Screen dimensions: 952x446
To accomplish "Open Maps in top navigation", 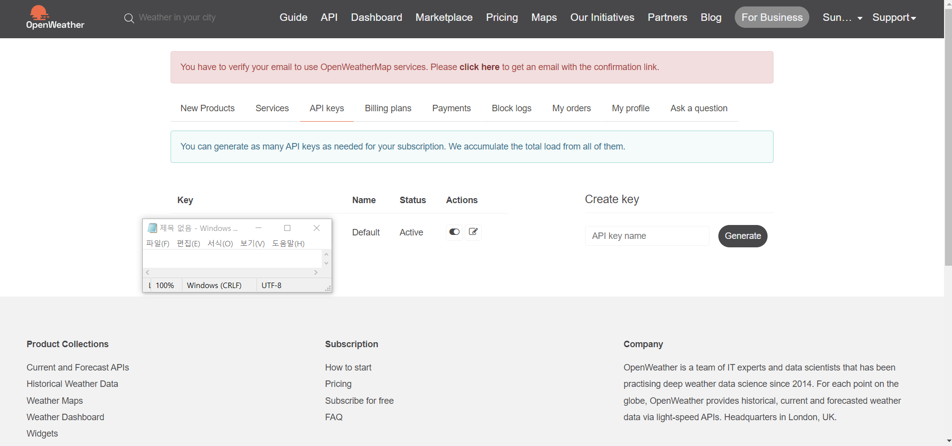I will 544,17.
